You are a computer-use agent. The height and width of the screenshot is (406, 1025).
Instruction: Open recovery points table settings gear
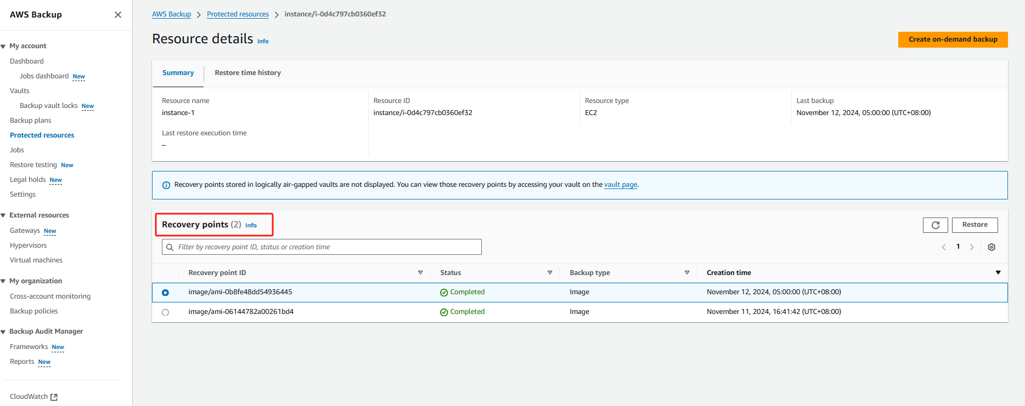[x=992, y=247]
